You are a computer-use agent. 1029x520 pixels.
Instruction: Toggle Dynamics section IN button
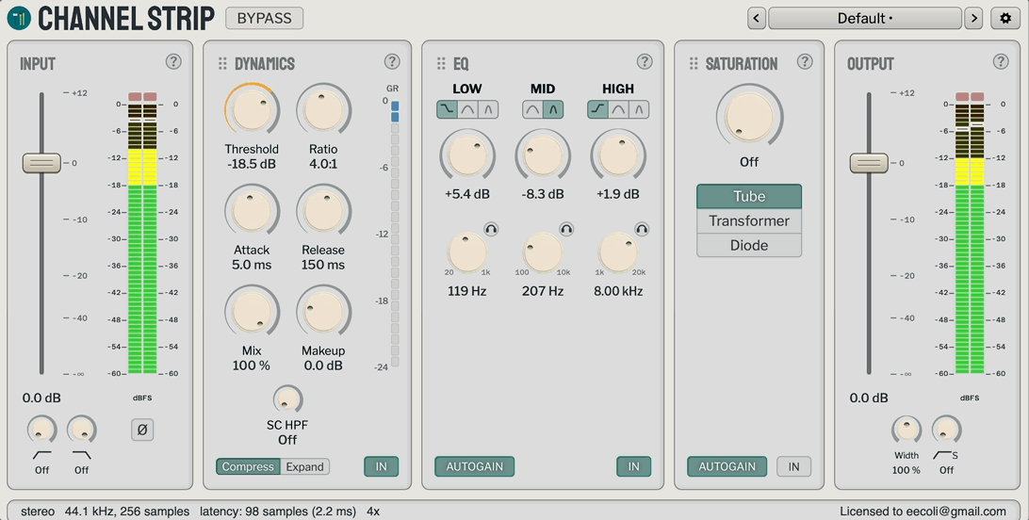tap(382, 466)
